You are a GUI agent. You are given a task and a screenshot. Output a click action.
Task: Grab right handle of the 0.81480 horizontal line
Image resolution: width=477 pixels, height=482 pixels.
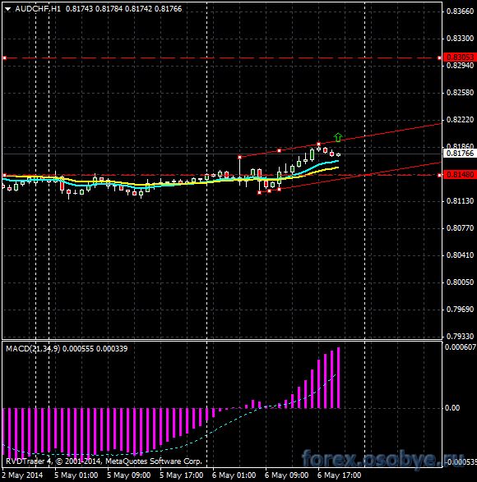coord(439,175)
